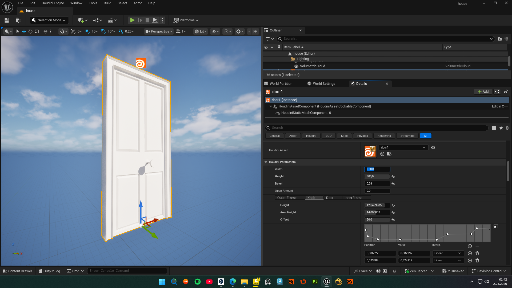Select the translate move tool in the viewport toolbar
The height and width of the screenshot is (288, 512).
click(24, 31)
